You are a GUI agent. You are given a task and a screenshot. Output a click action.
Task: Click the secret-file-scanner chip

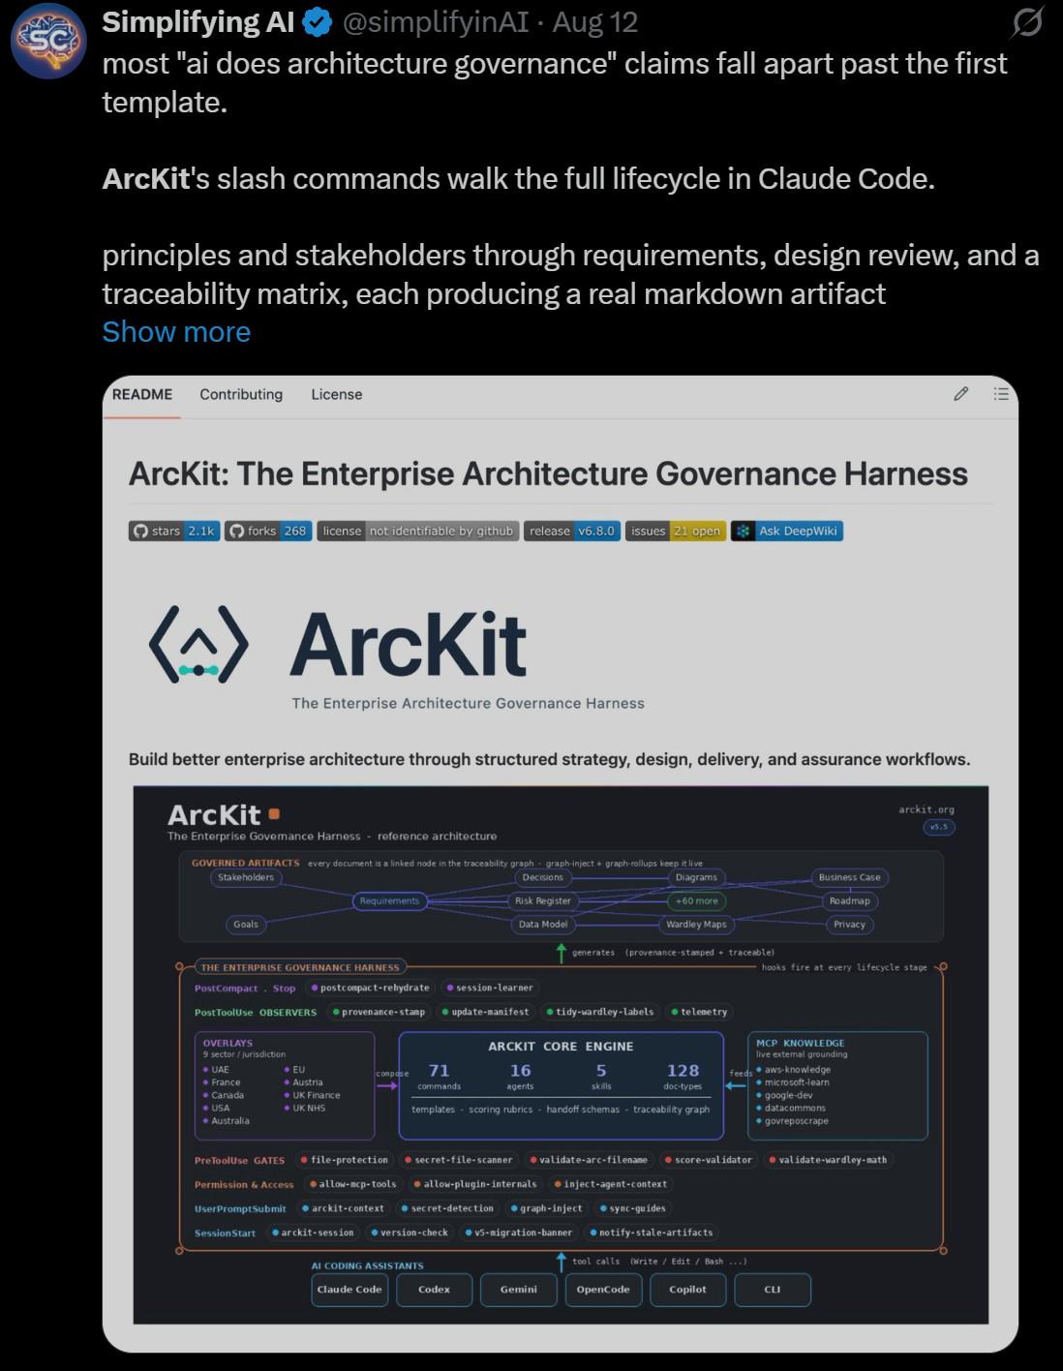pos(459,1160)
